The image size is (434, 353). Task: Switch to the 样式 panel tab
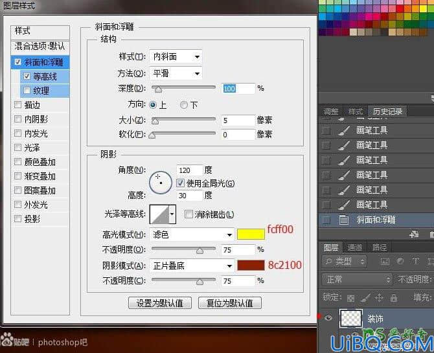(356, 111)
